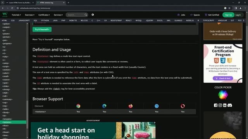The image size is (248, 139).
Task: Select SQL in the topic bar
Action: pyautogui.click(x=35, y=20)
